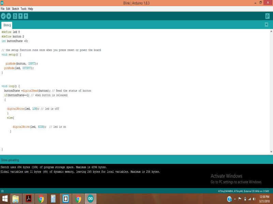The width and height of the screenshot is (273, 204).
Task: Select the Blink sketch tab
Action: tap(7, 25)
